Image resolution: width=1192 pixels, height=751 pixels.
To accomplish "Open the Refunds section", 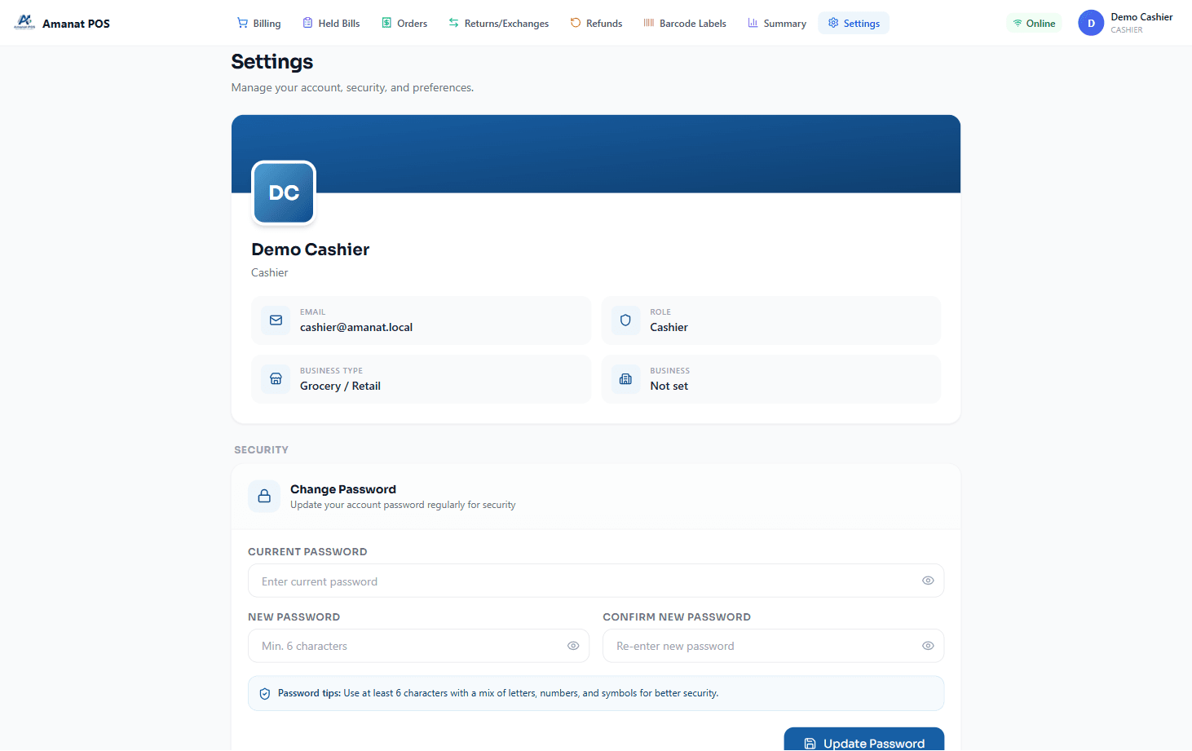I will click(596, 23).
